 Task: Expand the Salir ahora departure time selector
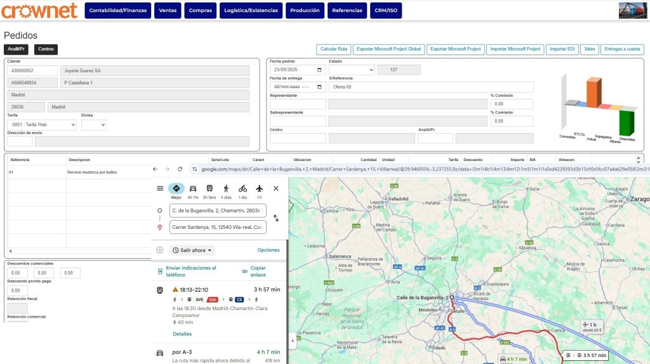click(x=193, y=250)
